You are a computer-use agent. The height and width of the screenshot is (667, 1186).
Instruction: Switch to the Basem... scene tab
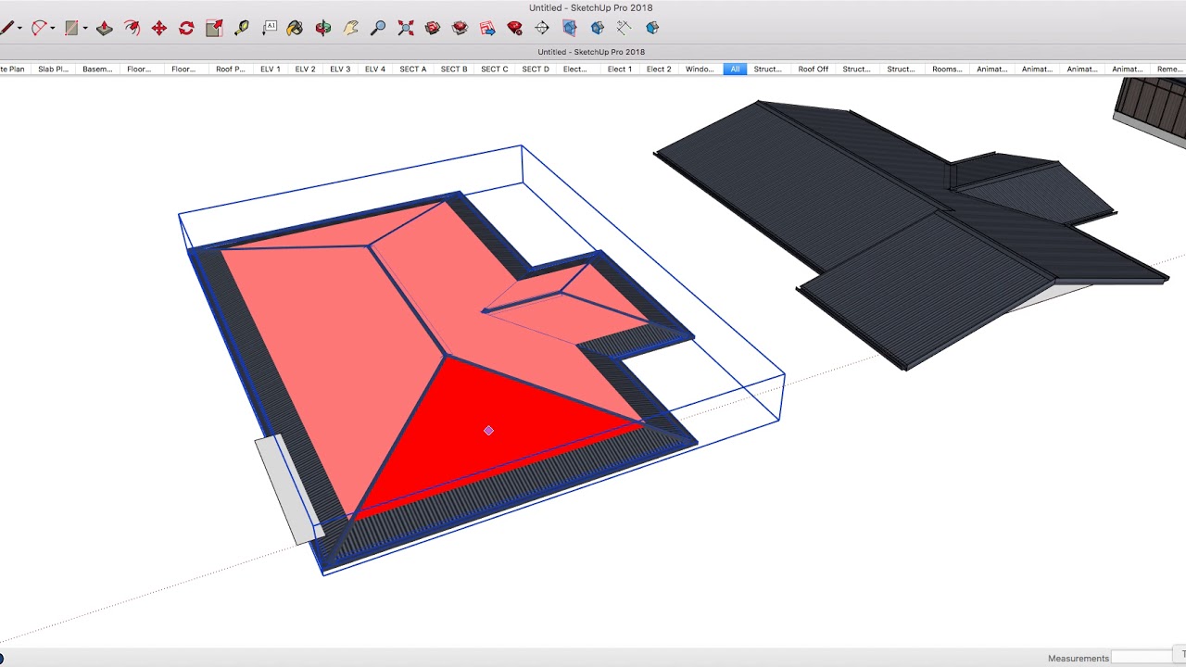click(96, 69)
